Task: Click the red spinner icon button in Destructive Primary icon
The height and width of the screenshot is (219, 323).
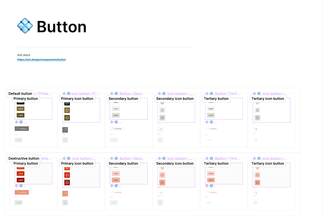Action: click(x=65, y=193)
